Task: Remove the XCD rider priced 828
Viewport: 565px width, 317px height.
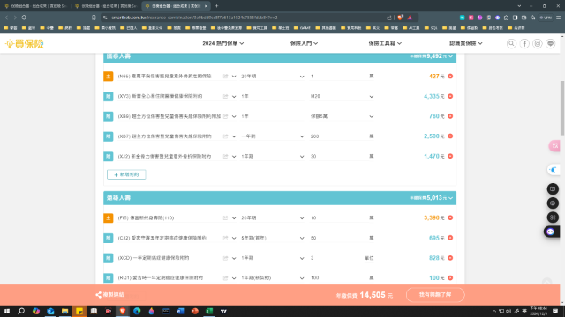Action: pyautogui.click(x=450, y=258)
